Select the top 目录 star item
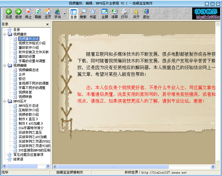Viewport: 222px width, 176px height. pos(16,30)
